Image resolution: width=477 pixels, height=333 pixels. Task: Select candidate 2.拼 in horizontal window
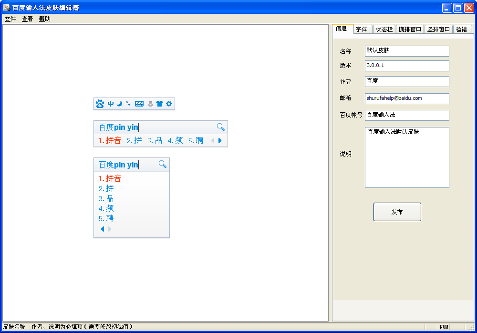pyautogui.click(x=135, y=140)
